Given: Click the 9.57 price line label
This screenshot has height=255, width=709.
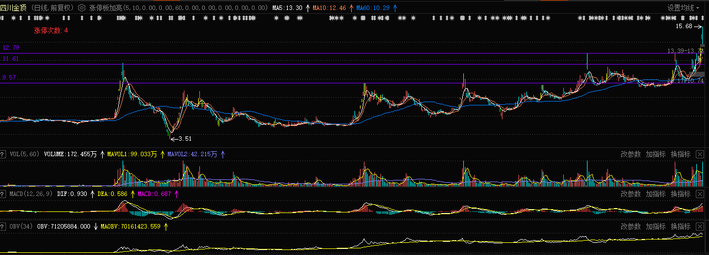Looking at the screenshot, I should point(9,78).
